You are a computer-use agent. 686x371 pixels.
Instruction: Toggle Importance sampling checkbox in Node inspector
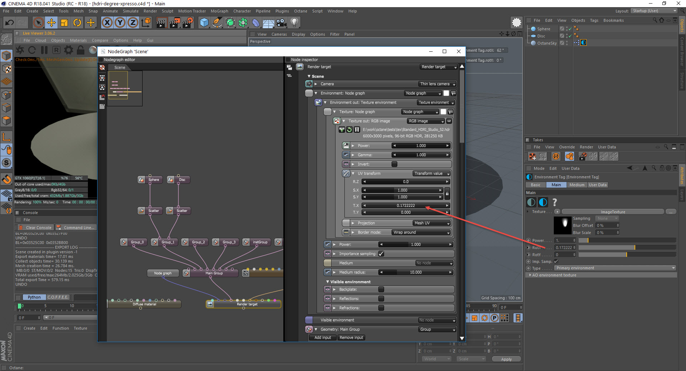coord(381,254)
